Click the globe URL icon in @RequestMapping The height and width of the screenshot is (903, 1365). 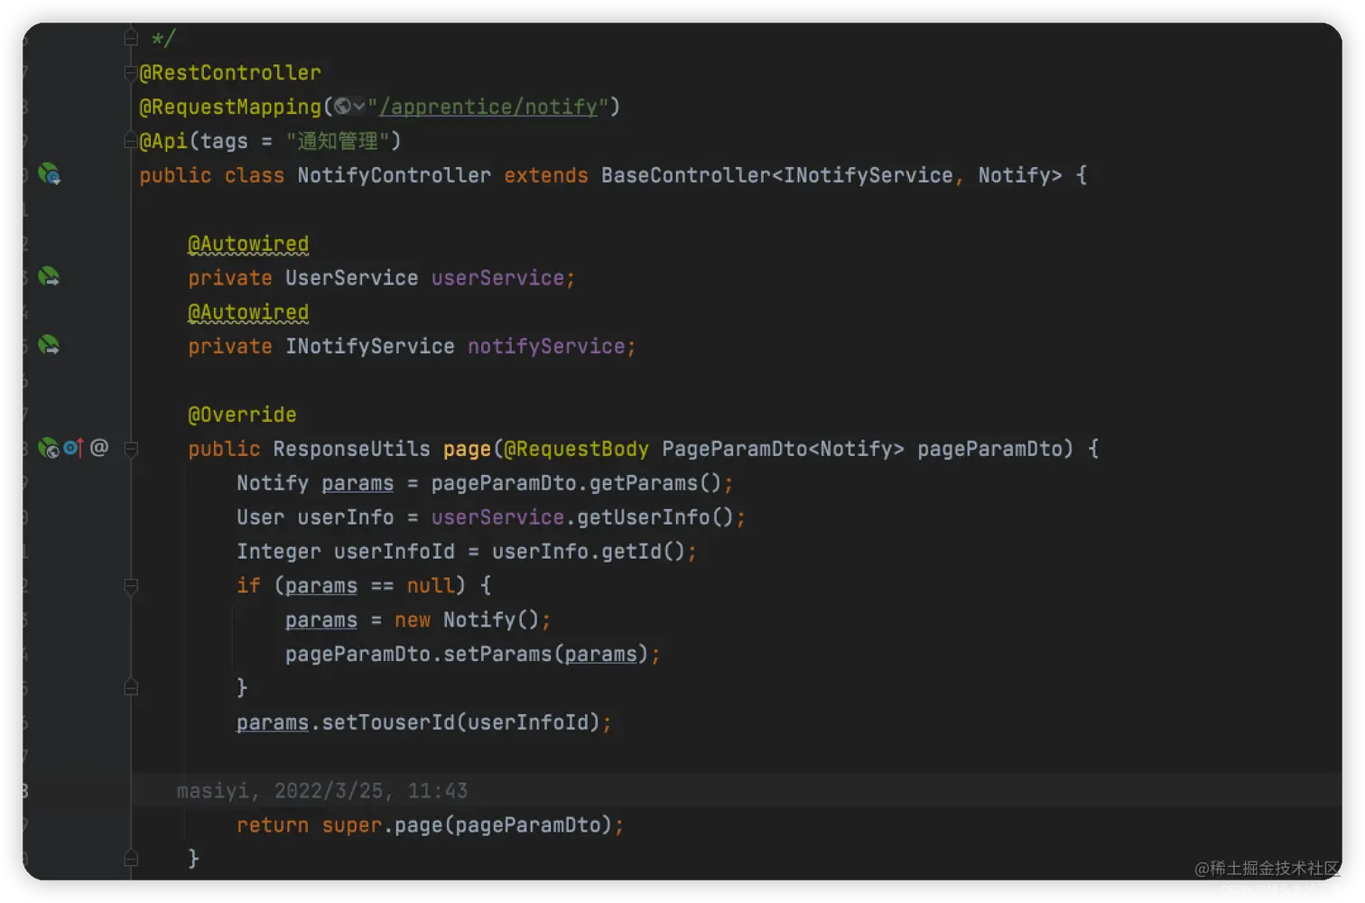coord(342,107)
